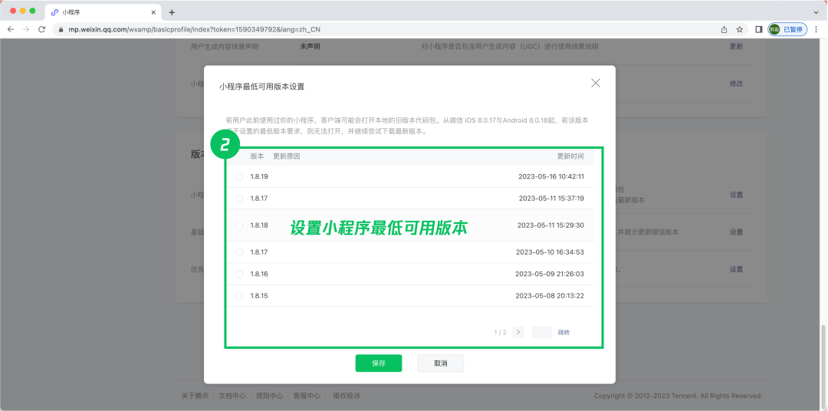Open 侵权投诉 footer link
828x411 pixels.
tap(347, 396)
